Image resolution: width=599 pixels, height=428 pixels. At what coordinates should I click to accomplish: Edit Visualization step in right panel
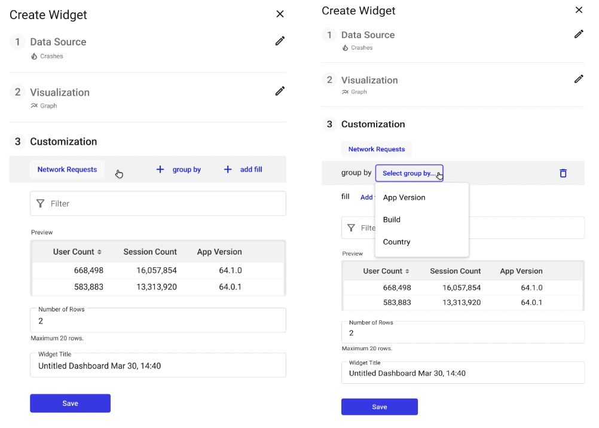point(579,79)
